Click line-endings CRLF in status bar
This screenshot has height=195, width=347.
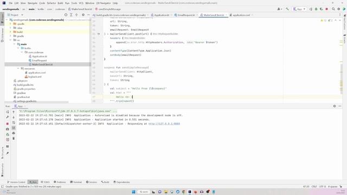click(x=314, y=186)
